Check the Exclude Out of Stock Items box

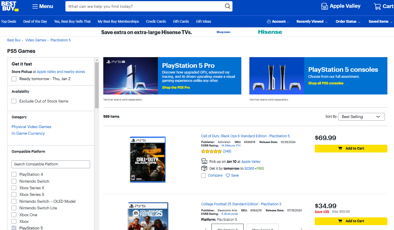14,101
